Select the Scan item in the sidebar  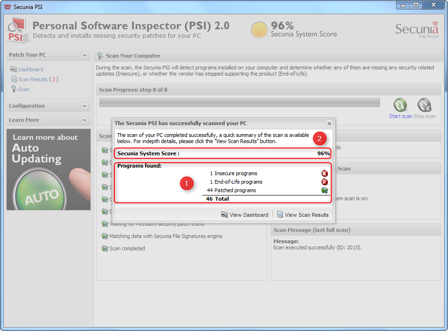pyautogui.click(x=24, y=89)
